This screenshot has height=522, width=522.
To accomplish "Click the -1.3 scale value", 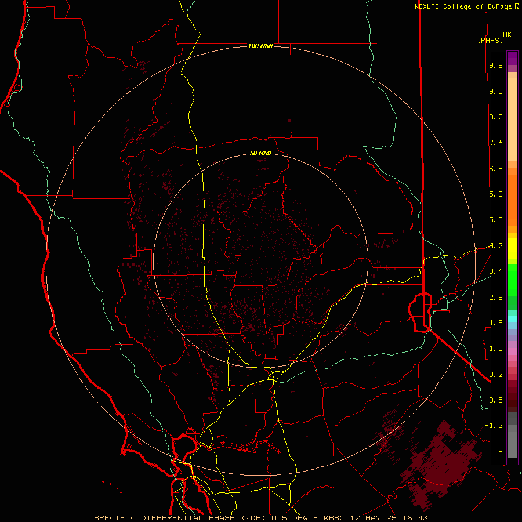I will (x=494, y=426).
